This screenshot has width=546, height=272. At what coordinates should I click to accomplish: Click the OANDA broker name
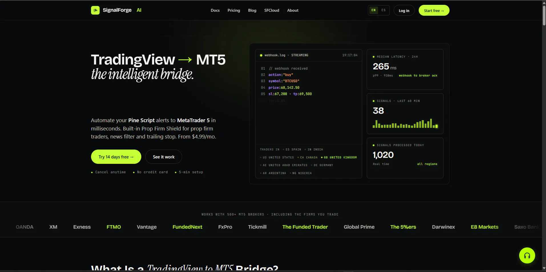(25, 227)
